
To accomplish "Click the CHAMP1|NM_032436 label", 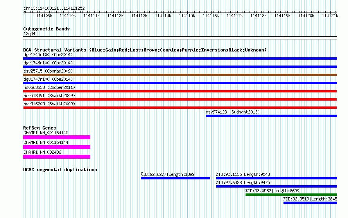I will pyautogui.click(x=42, y=152).
